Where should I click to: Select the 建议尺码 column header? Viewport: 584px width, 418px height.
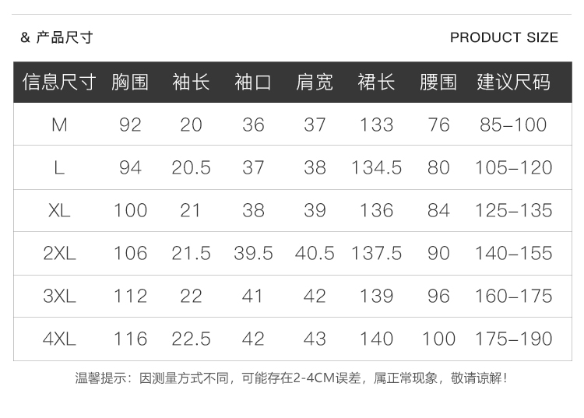514,82
